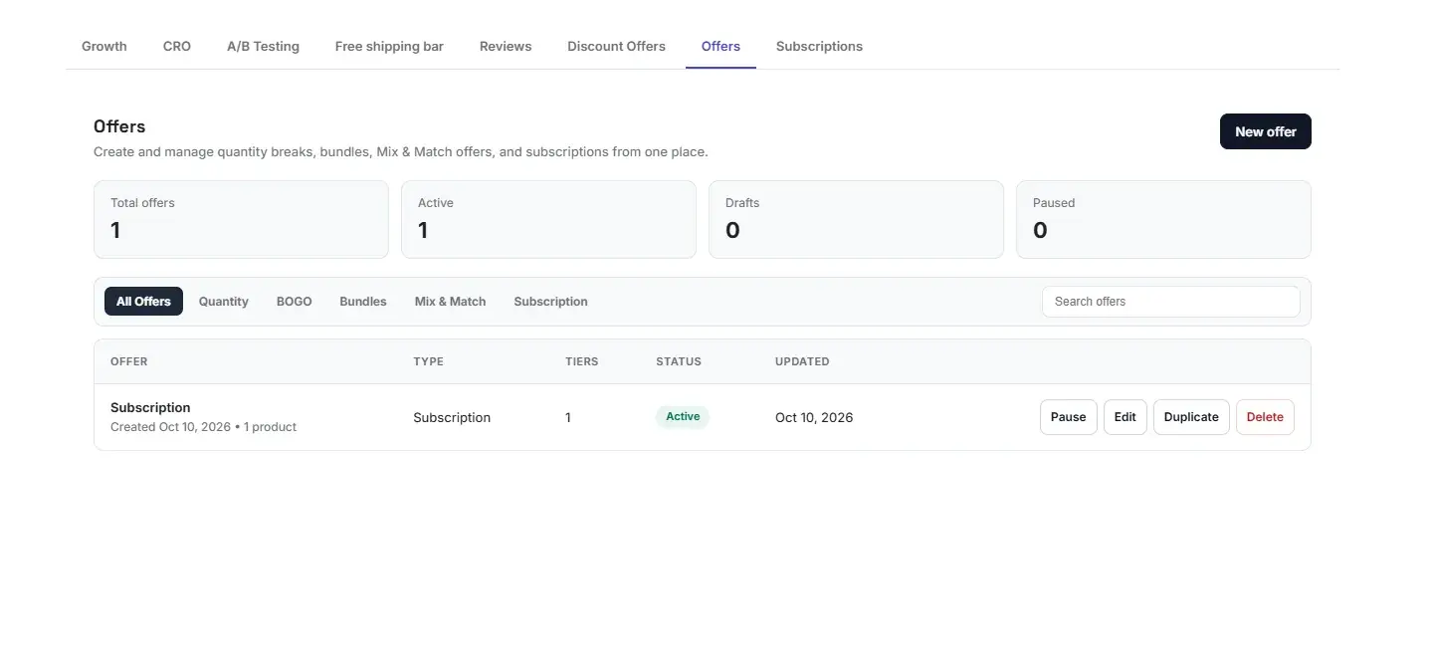Edit the Subscription offer
The width and height of the screenshot is (1431, 671).
coord(1125,417)
